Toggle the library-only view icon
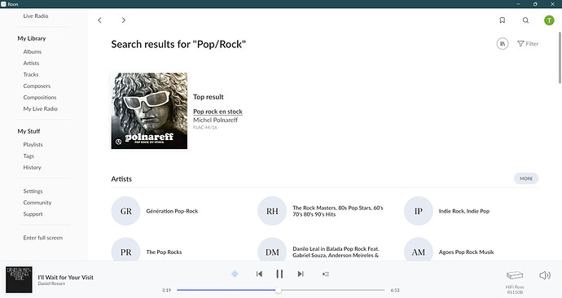Screen dimensions: 562x298 503,44
